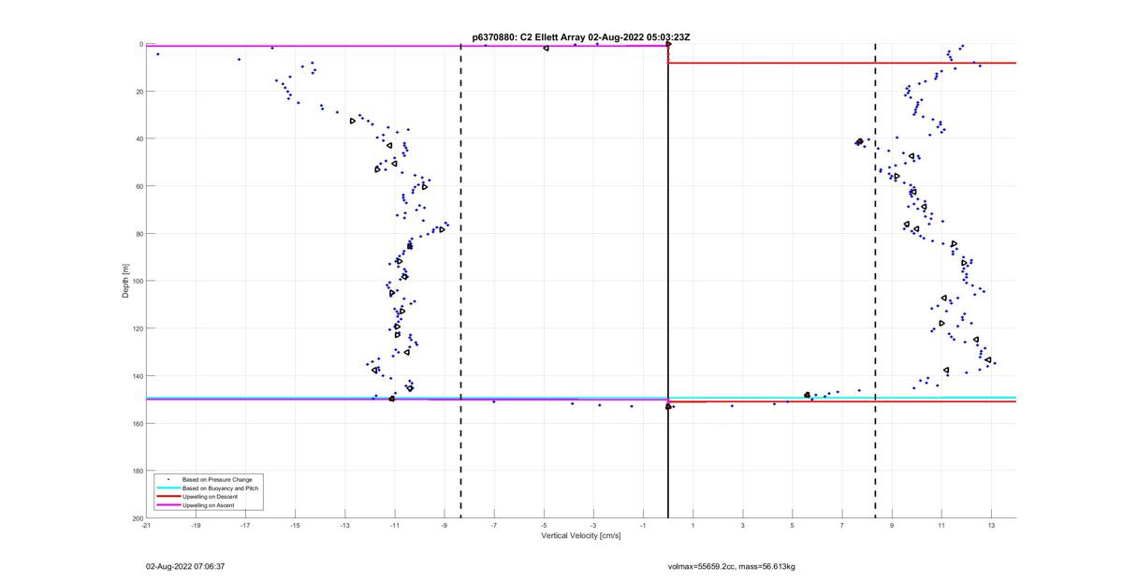Click the footer timestamp '02-Aug-2022 07:06:37'
Screen dimensions: 1123x582
point(185,566)
